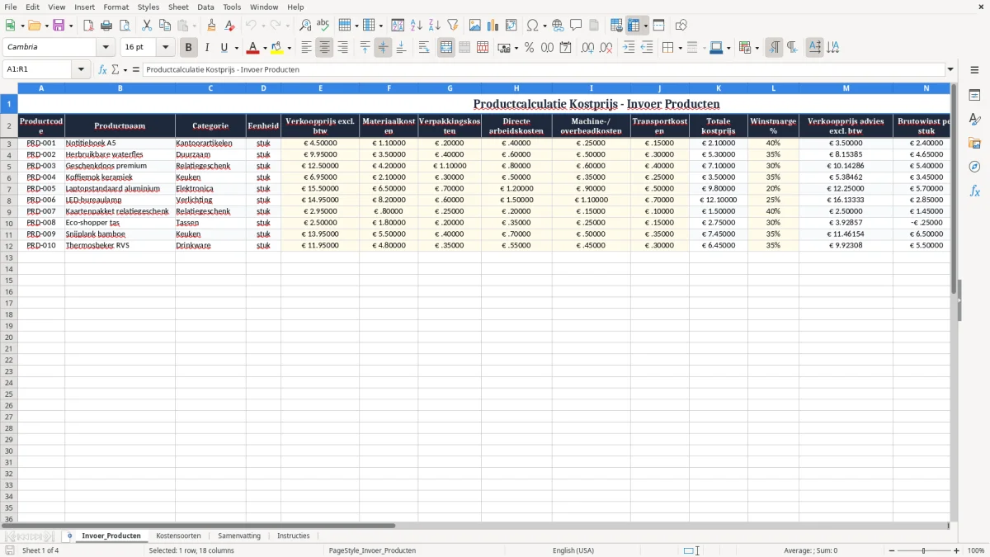Open Borders dropdown arrow
Viewport: 990px width, 557px height.
click(680, 48)
